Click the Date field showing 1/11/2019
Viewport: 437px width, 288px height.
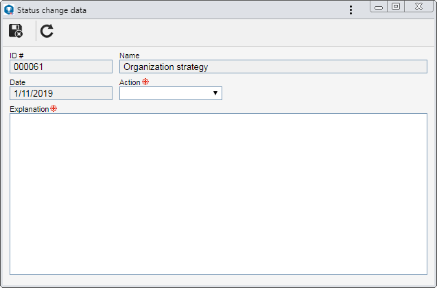pos(61,93)
